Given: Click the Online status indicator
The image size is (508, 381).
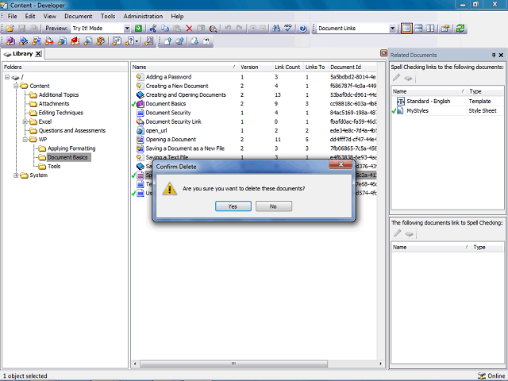Looking at the screenshot, I should (x=491, y=375).
